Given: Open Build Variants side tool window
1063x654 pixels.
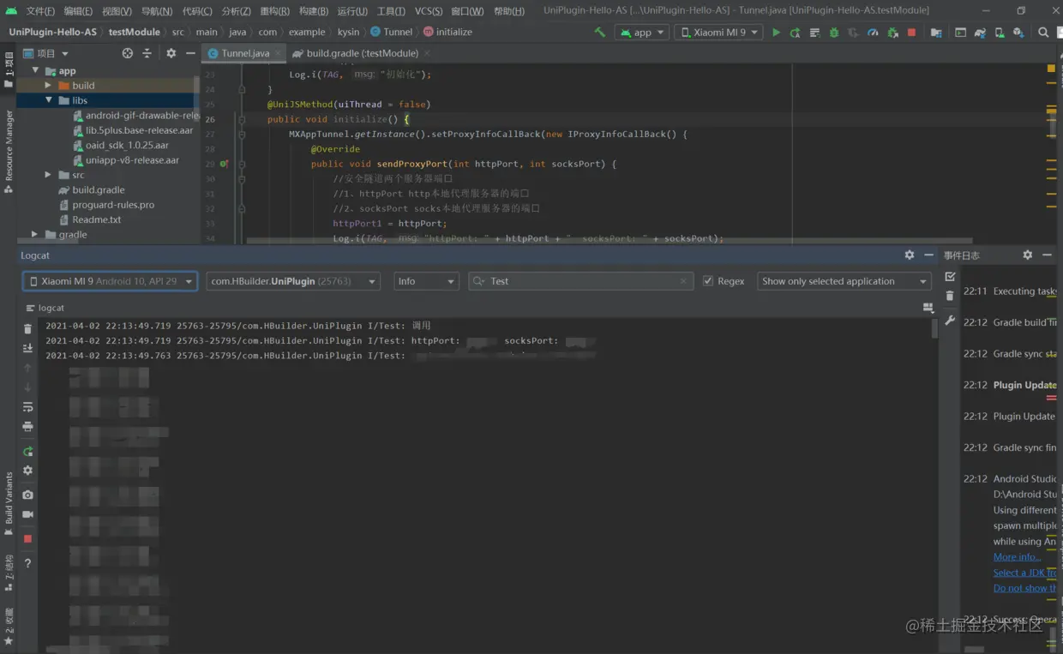Looking at the screenshot, I should (x=9, y=506).
